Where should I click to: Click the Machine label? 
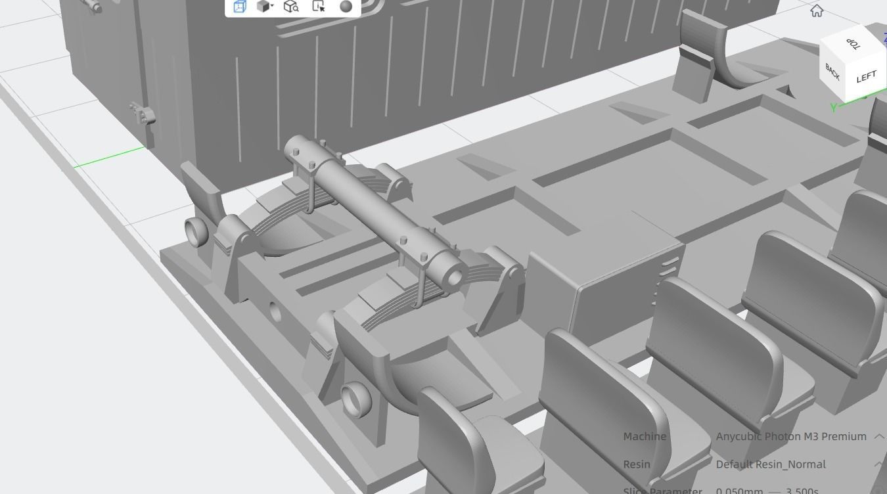[x=645, y=436]
